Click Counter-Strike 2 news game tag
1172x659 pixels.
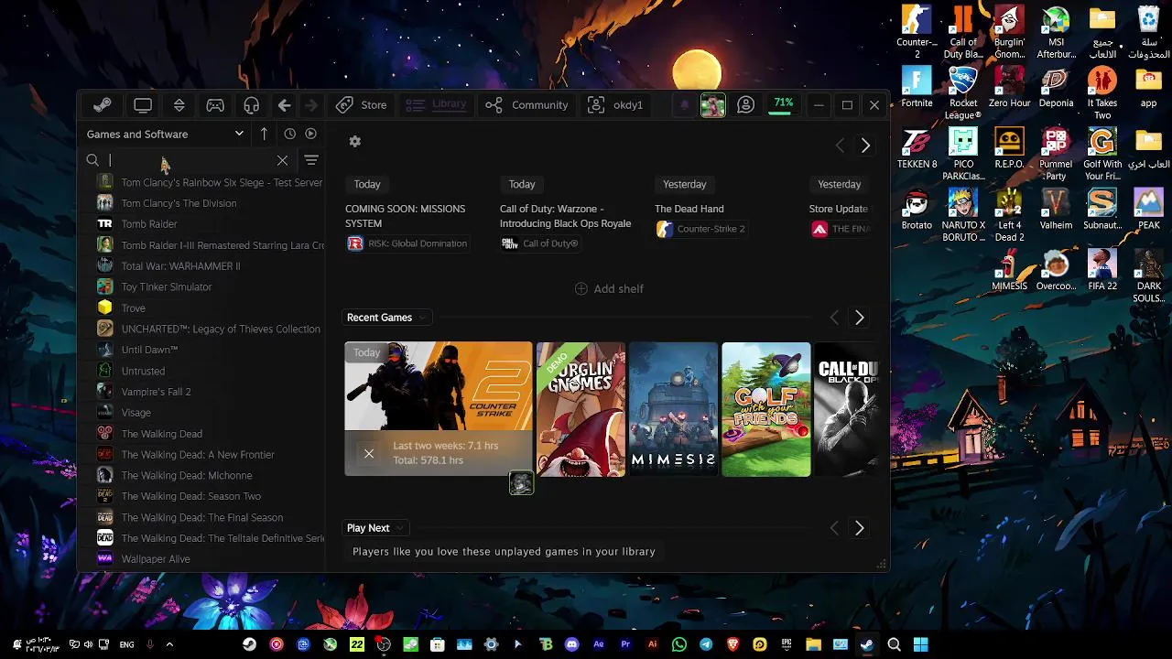(x=700, y=229)
